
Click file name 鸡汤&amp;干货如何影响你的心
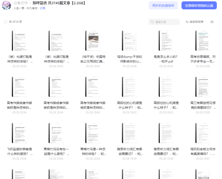click(129, 59)
